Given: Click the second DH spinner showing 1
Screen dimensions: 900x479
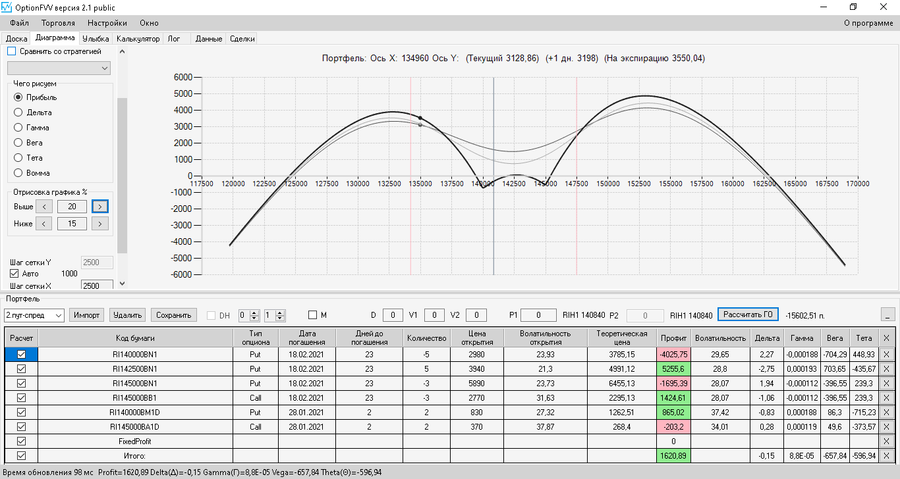Looking at the screenshot, I should tap(274, 315).
